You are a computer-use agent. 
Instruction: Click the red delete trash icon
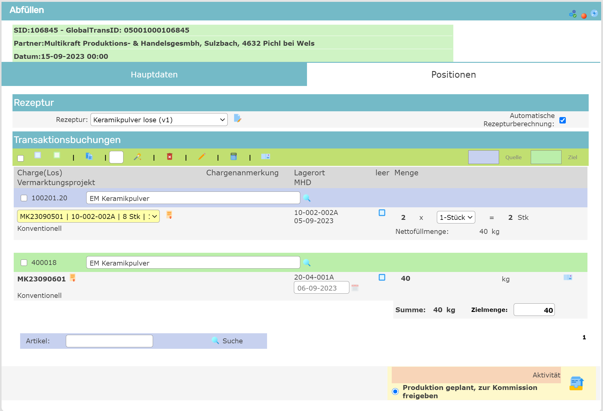pos(169,157)
